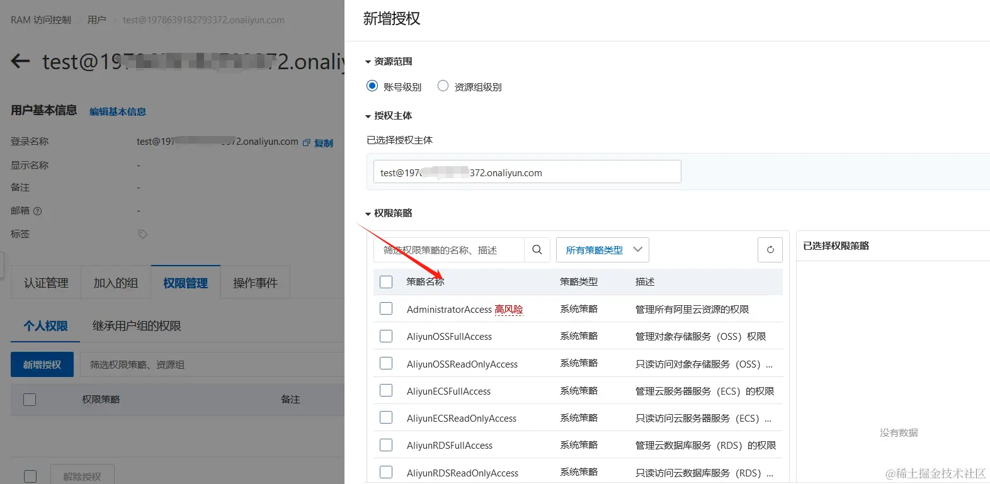990x484 pixels.
Task: Collapse the 资源范围 section
Action: click(368, 62)
